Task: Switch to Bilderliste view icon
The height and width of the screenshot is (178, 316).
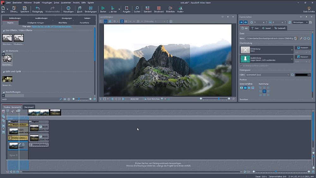Action: click(x=170, y=9)
